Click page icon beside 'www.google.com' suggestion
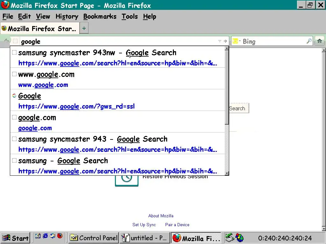The height and width of the screenshot is (244, 326). pyautogui.click(x=14, y=74)
